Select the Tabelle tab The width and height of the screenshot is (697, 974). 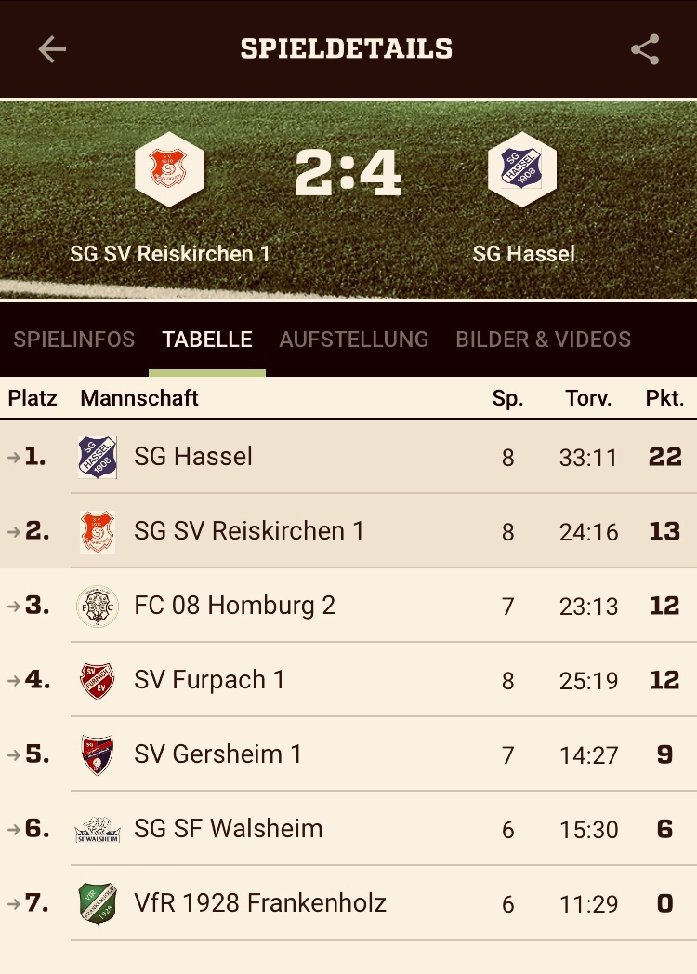point(207,340)
